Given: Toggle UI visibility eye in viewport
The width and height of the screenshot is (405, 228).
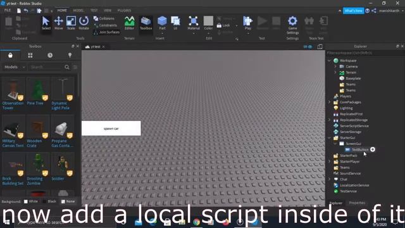Looking at the screenshot, I should (308, 46).
